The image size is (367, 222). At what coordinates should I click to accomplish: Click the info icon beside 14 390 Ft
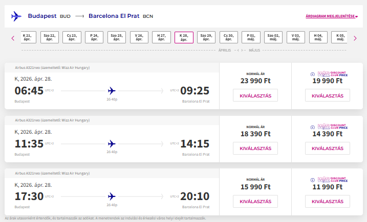click(x=312, y=127)
